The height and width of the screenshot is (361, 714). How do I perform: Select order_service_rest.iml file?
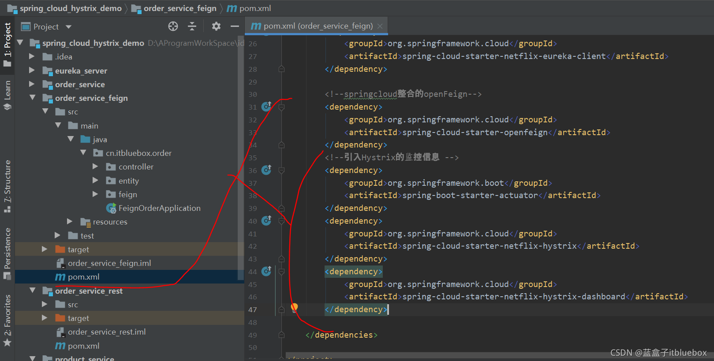(101, 332)
